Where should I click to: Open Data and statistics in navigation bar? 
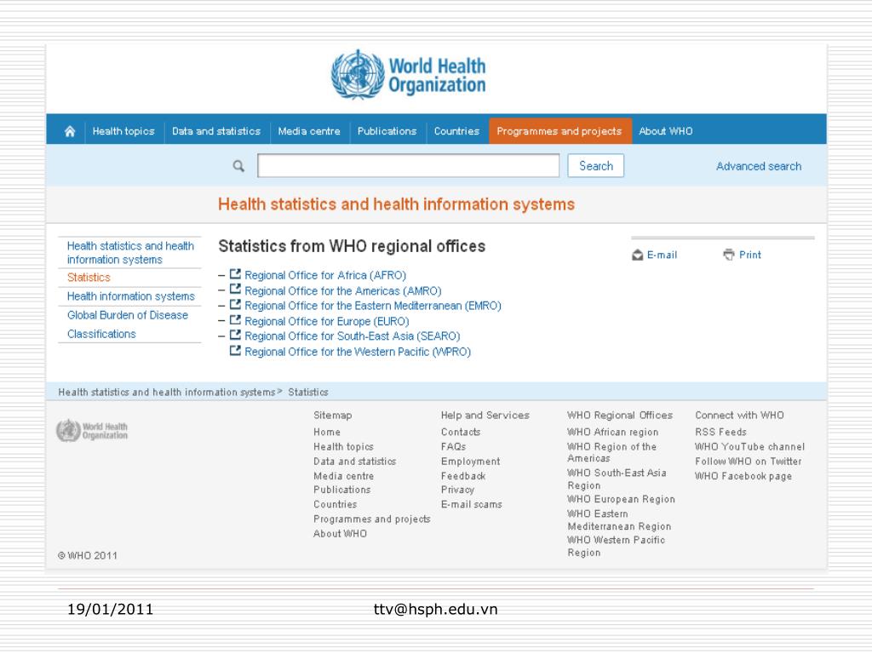(216, 131)
